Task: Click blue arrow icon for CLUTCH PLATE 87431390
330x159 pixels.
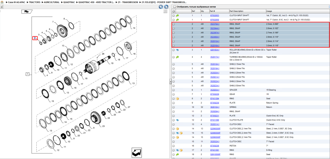Action: click(x=178, y=120)
